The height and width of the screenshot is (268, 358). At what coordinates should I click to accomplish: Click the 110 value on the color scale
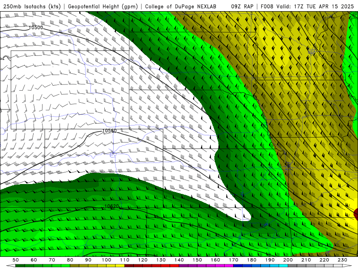point(125,260)
